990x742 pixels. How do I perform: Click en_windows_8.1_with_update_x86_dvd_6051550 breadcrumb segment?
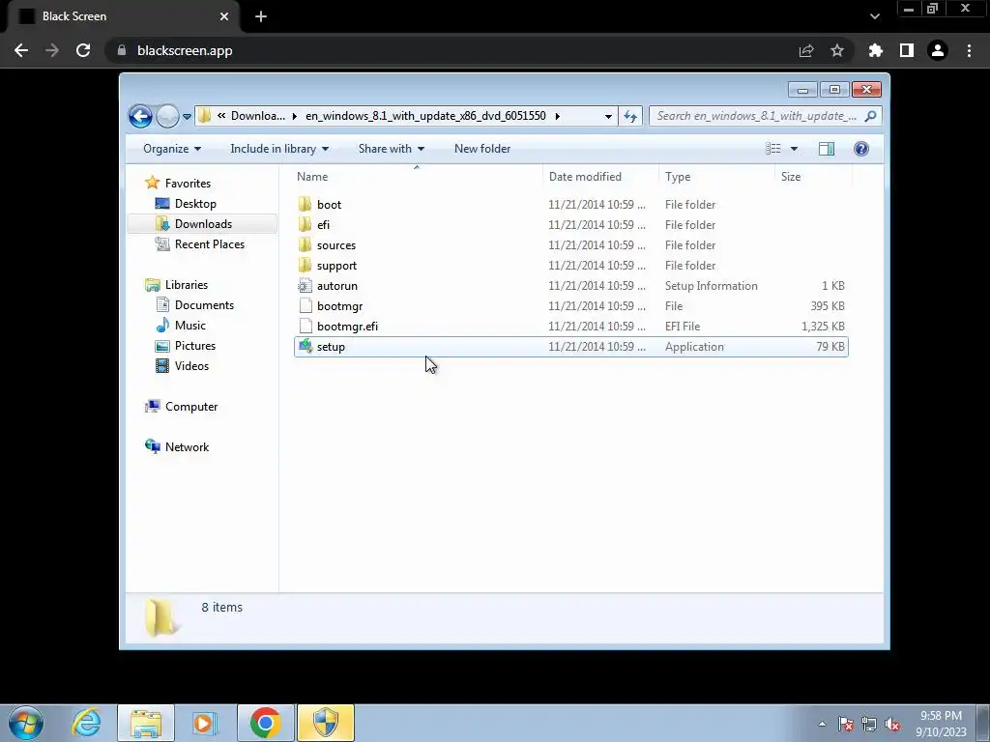[x=425, y=116]
